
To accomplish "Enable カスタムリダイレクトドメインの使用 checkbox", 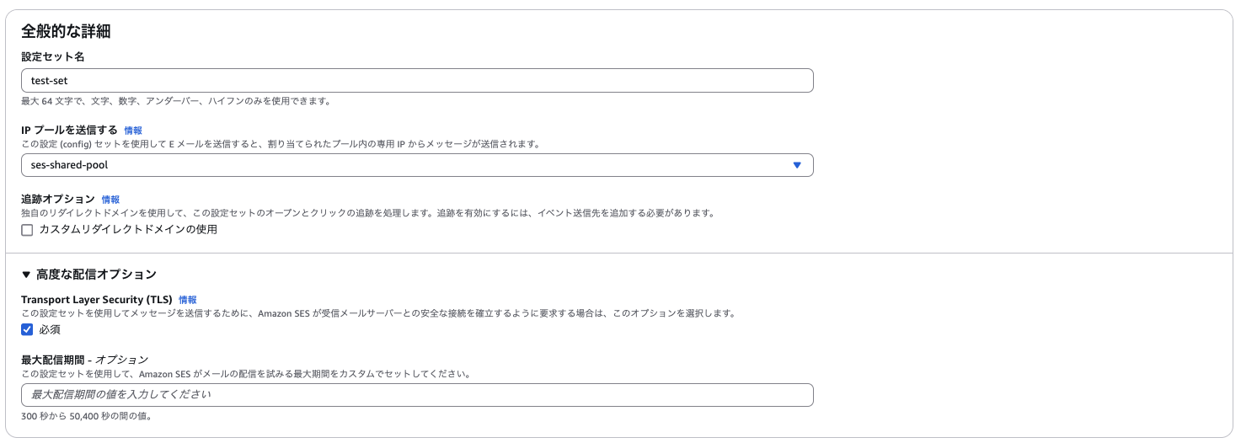I will tap(27, 230).
